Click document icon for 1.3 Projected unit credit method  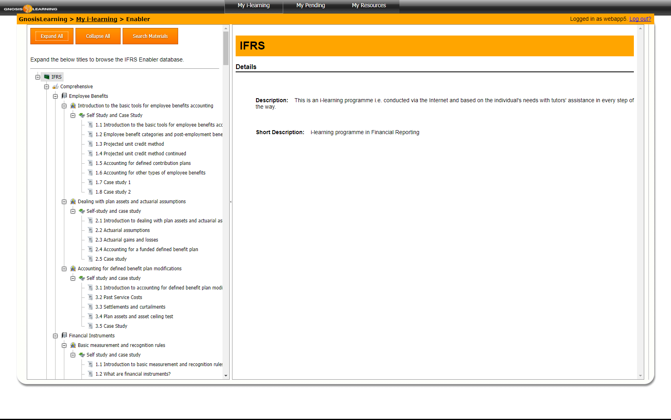pos(90,144)
